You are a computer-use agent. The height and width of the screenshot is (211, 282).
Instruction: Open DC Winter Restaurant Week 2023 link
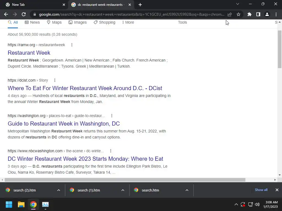point(85,159)
